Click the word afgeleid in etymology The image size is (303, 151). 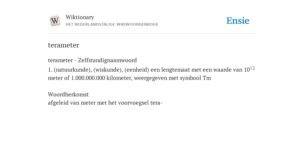click(58, 103)
